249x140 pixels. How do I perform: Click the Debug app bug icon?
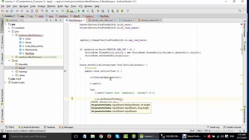tap(83, 11)
